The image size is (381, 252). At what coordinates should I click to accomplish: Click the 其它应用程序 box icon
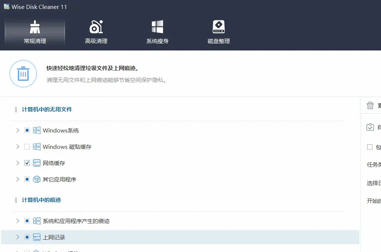(37, 179)
